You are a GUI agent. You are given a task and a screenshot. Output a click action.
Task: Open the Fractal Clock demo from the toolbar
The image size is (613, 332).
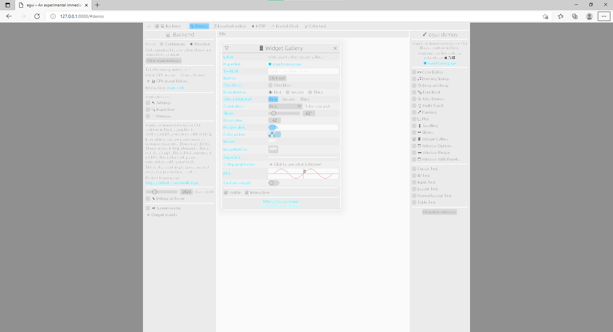click(x=285, y=26)
